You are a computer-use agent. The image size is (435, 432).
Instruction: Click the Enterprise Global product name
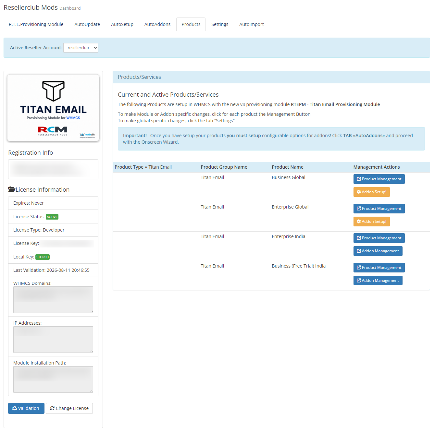pos(290,207)
